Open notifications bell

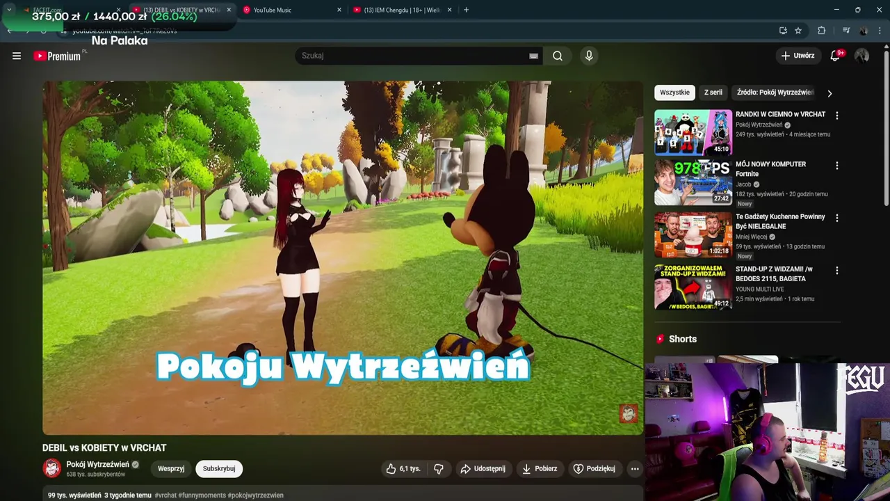pyautogui.click(x=835, y=56)
